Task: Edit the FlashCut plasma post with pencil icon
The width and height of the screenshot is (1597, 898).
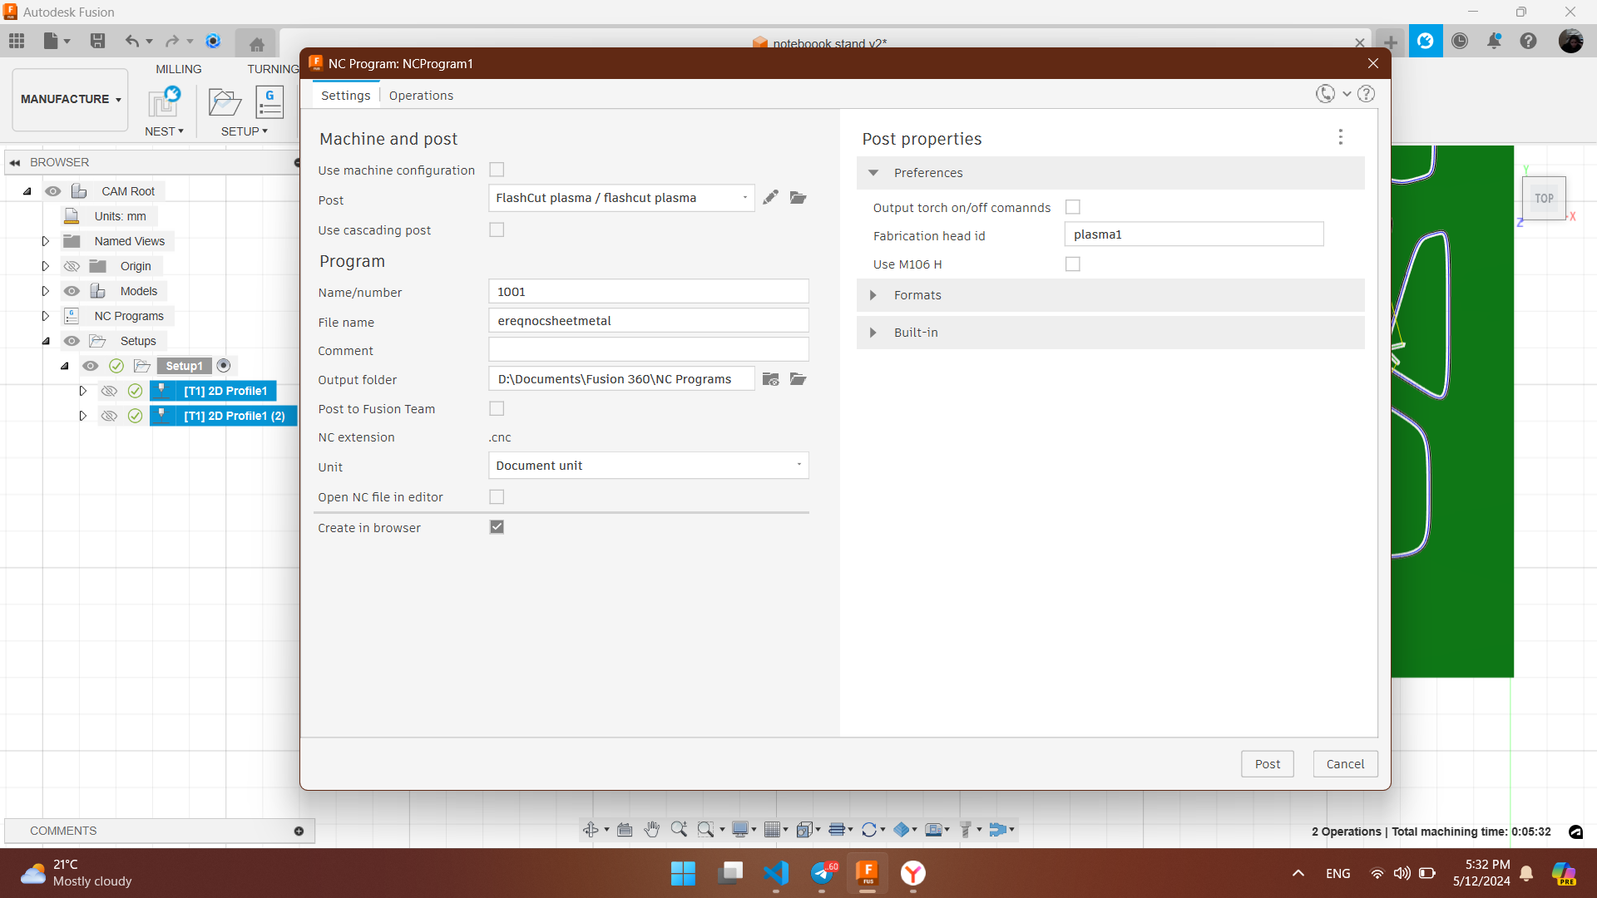Action: click(771, 197)
